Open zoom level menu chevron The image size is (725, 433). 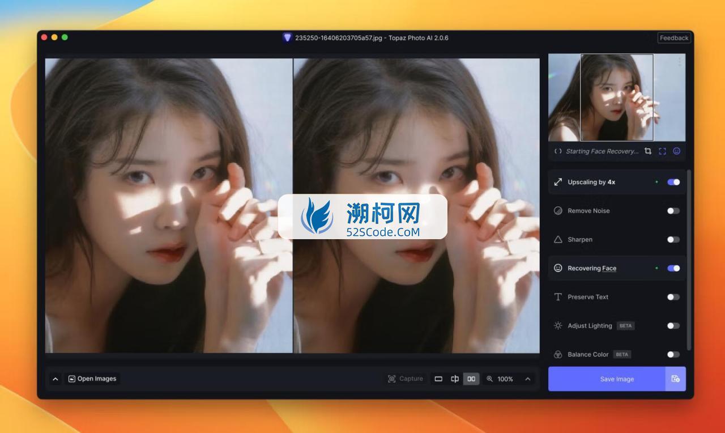tap(528, 379)
